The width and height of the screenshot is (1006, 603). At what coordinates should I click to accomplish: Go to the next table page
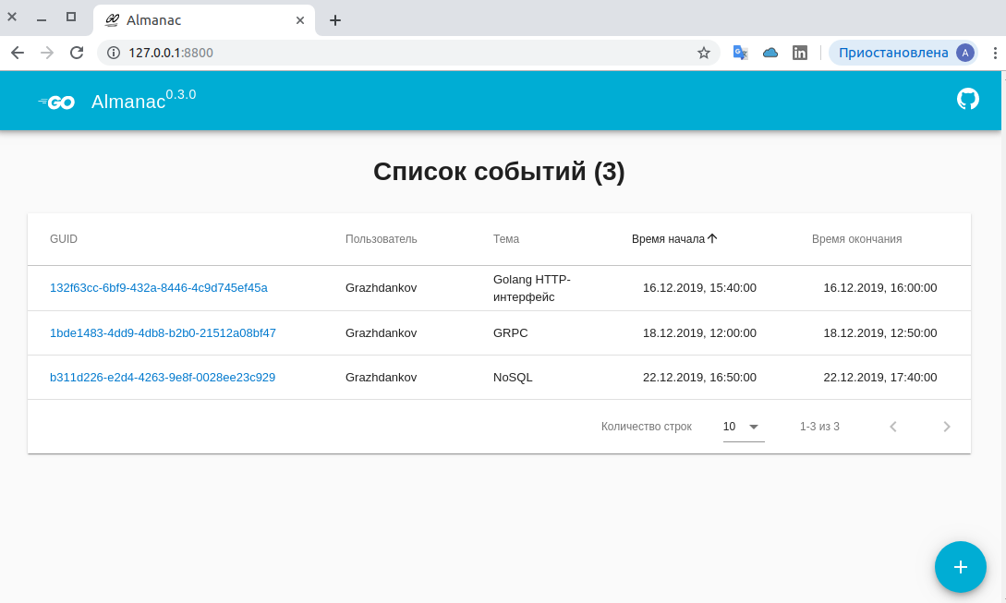[x=946, y=427]
